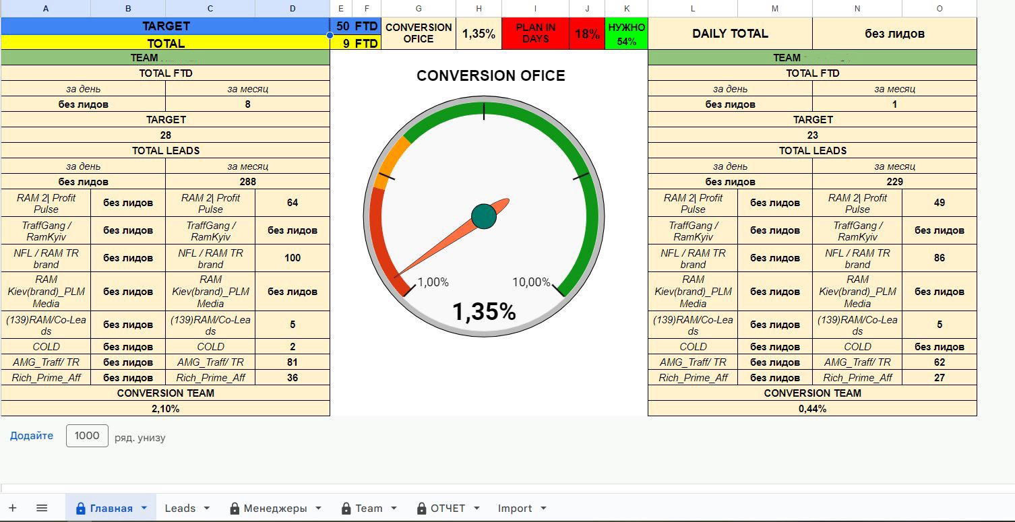Select the red PLAN IN DAYS cell
The width and height of the screenshot is (1015, 522).
click(536, 34)
